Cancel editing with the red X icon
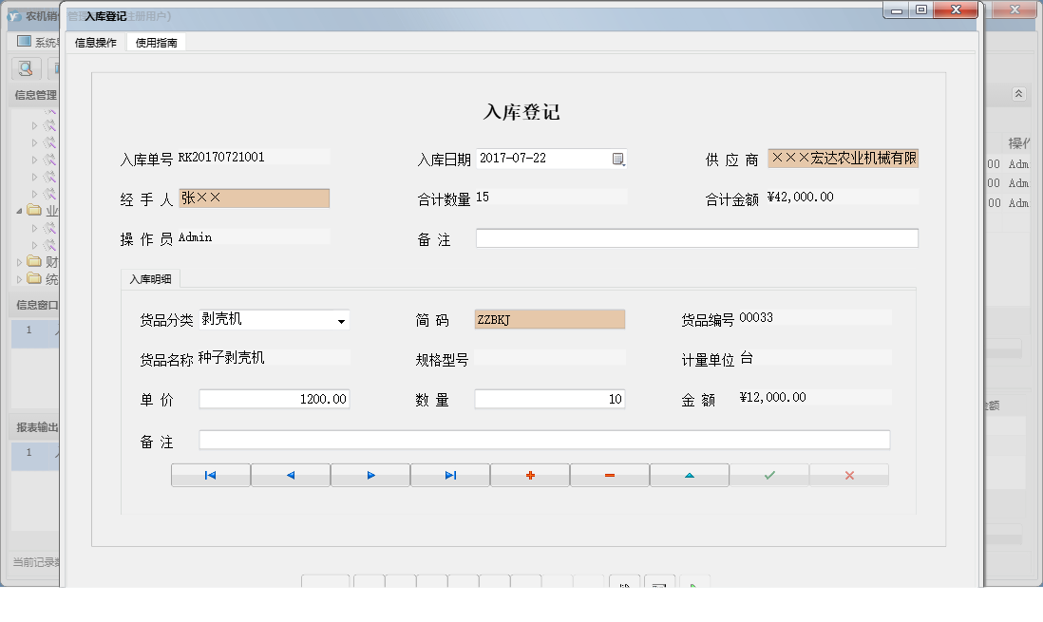Screen dimensions: 1043x622 point(849,475)
